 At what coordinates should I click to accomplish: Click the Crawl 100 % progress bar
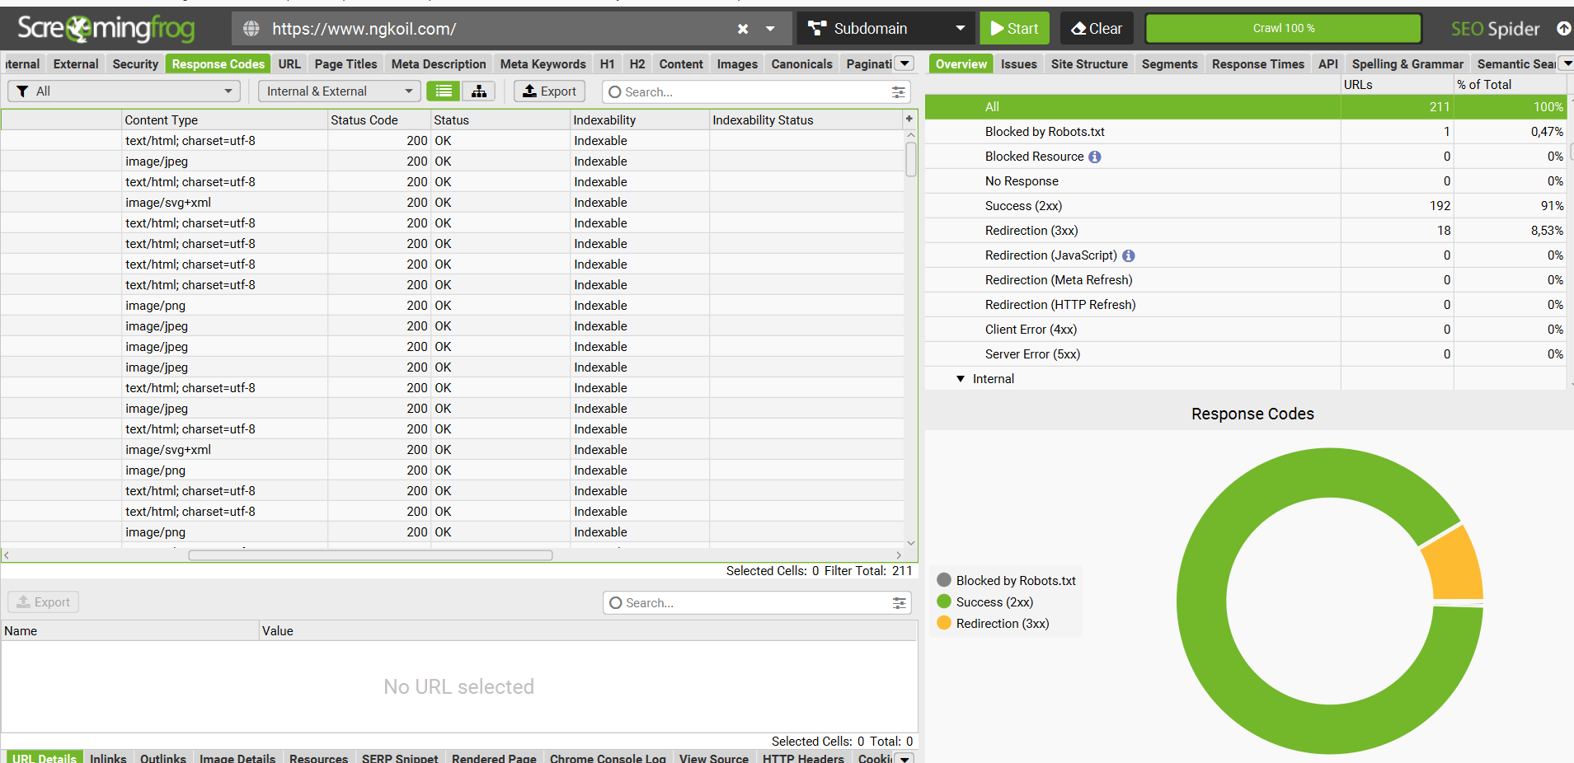pyautogui.click(x=1284, y=28)
